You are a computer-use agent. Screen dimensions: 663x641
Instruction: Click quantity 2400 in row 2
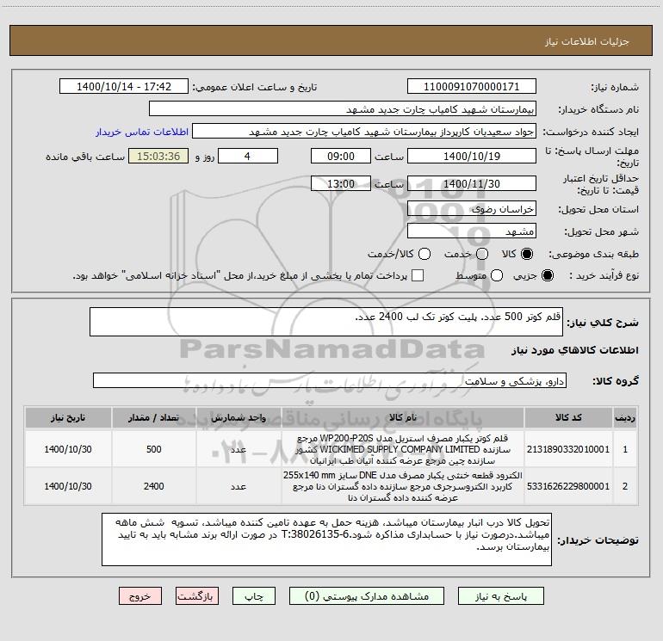coord(154,486)
